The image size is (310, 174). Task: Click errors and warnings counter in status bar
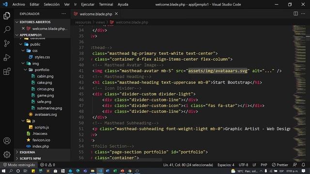[47, 165]
